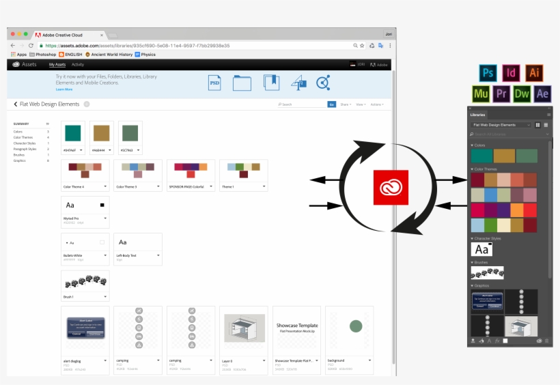Viewport: 560px width, 385px height.
Task: Click the Illustrator (Ai) app icon
Action: 534,73
